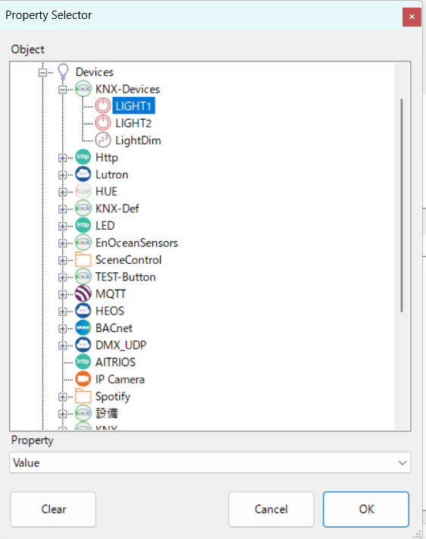Expand the Spotify folder node

[63, 397]
